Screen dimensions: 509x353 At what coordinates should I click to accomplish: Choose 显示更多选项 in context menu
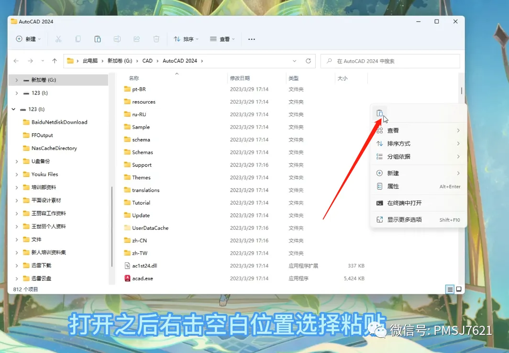pyautogui.click(x=419, y=219)
